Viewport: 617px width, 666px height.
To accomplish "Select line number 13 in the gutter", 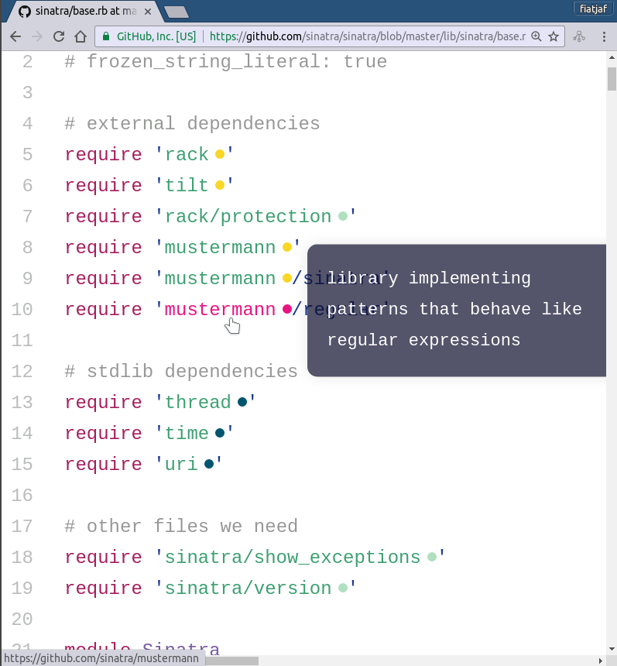I will (22, 402).
